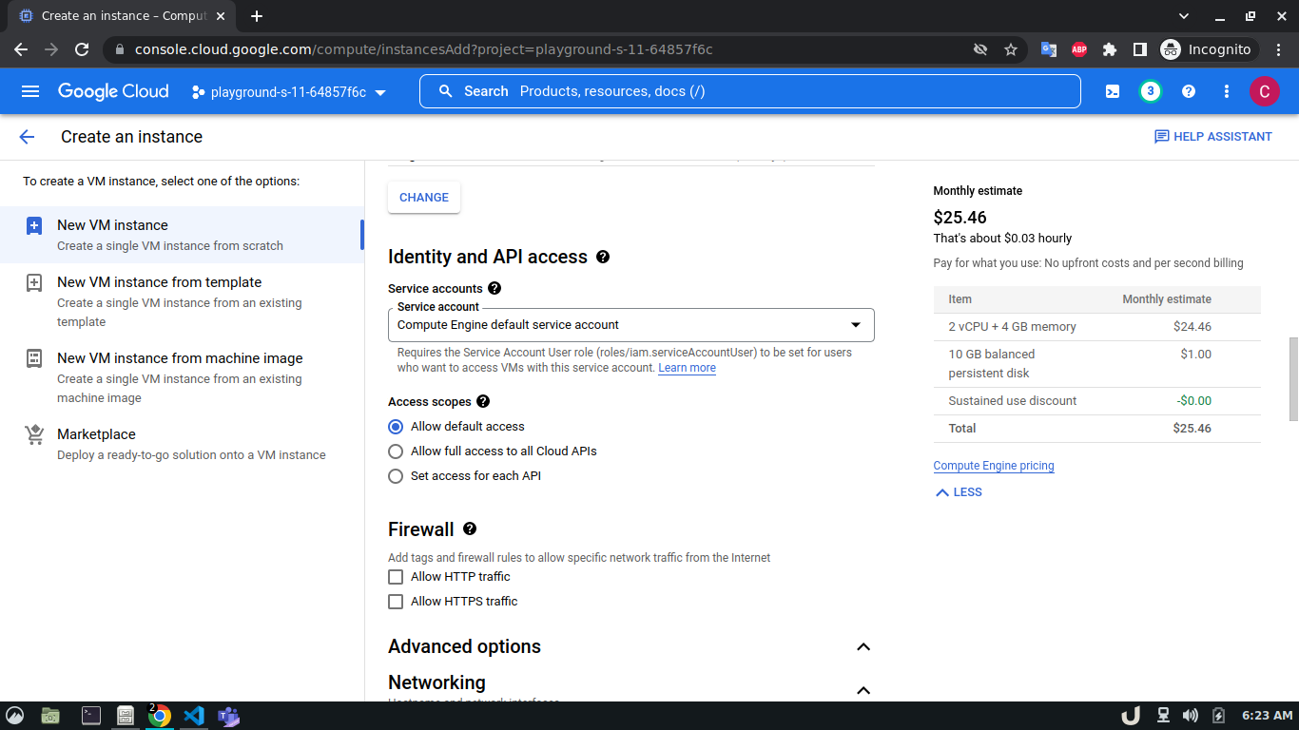1299x730 pixels.
Task: Click the browser back arrow
Action: pyautogui.click(x=21, y=49)
